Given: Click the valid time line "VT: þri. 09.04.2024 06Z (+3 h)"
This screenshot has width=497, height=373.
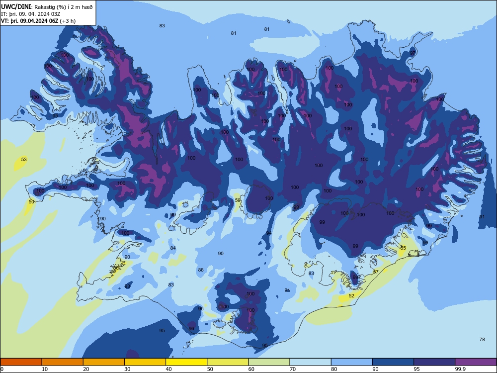Looking at the screenshot, I should [x=38, y=21].
